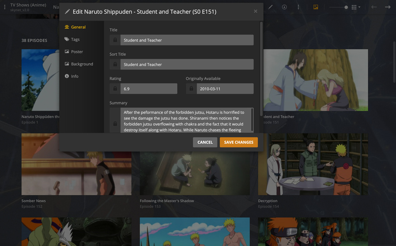Click inside the Summary text area
The height and width of the screenshot is (246, 396).
click(185, 121)
